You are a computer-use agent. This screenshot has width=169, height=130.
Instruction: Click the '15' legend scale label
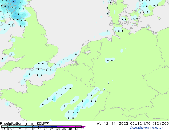coord(39,129)
